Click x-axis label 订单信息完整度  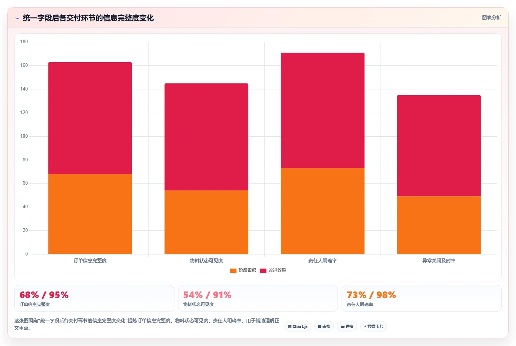pos(90,261)
